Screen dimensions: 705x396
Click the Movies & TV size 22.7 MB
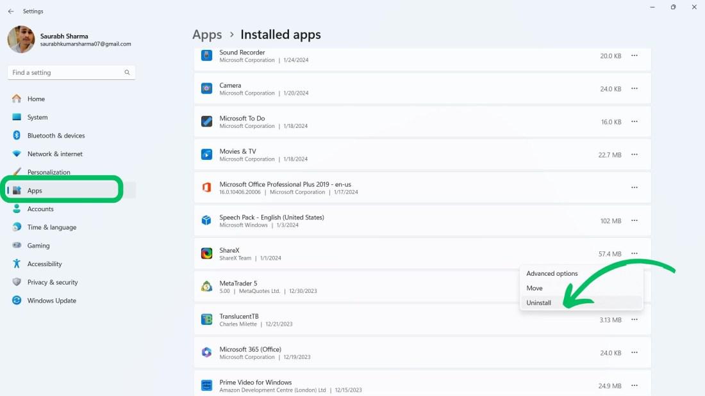[610, 155]
